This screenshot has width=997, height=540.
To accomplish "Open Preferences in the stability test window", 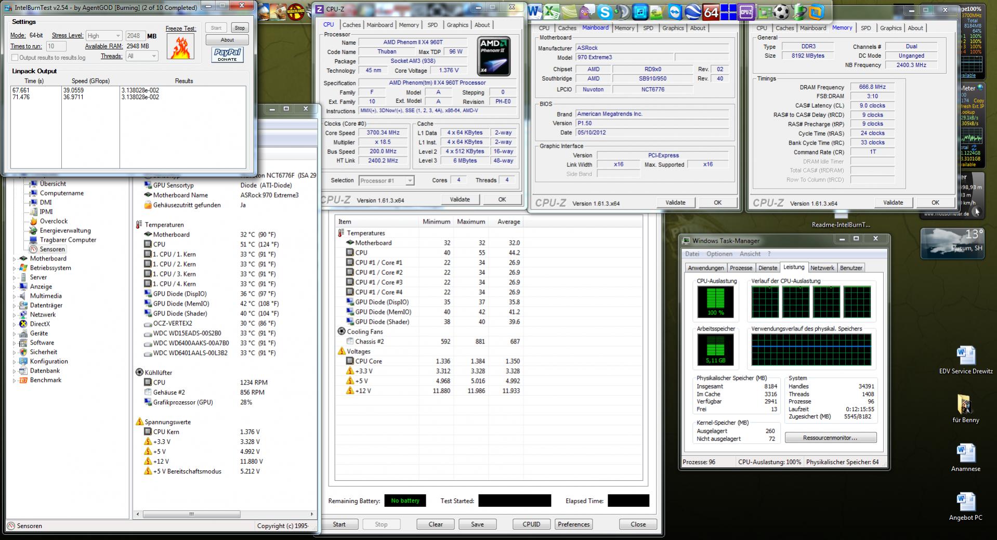I will tap(573, 524).
